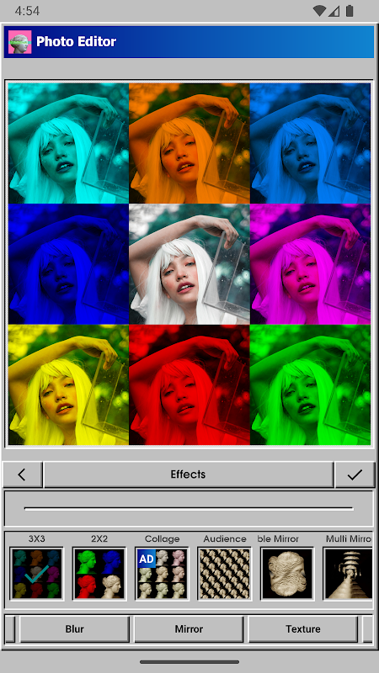Viewport: 379px width, 673px height.
Task: Tap the Effects title label
Action: 188,474
